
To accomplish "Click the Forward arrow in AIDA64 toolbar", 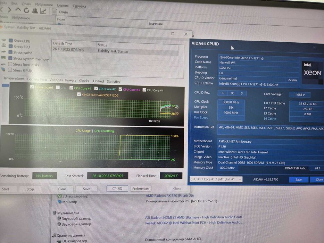I will tap(9, 9).
